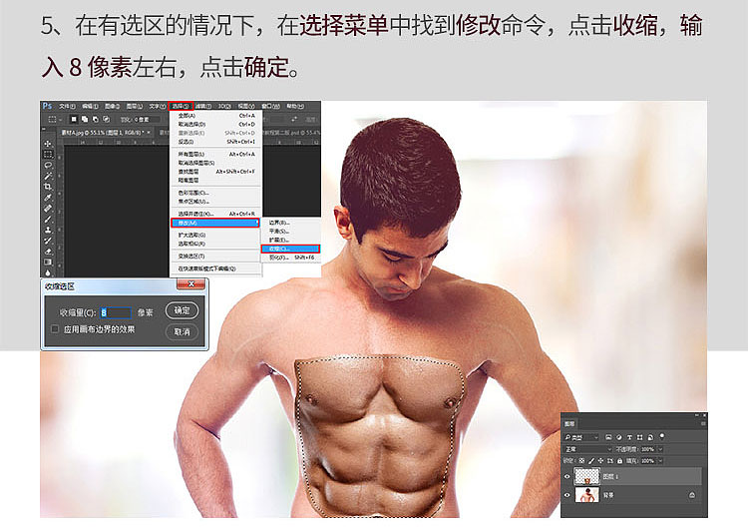The height and width of the screenshot is (527, 748).
Task: Hide 图层 1 with its eye icon
Action: (x=567, y=476)
